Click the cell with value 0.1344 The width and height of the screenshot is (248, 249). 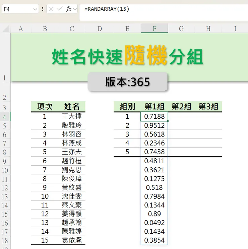tap(154, 205)
